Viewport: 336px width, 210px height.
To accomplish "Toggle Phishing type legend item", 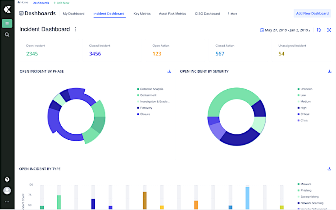I will (304, 191).
